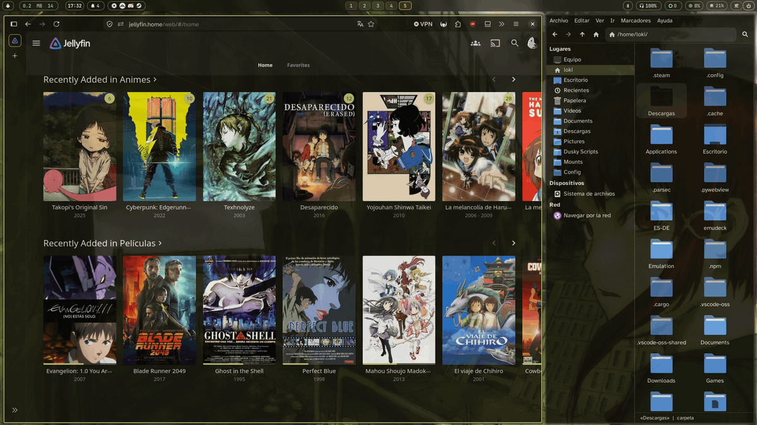Go back in the file manager

click(x=555, y=35)
